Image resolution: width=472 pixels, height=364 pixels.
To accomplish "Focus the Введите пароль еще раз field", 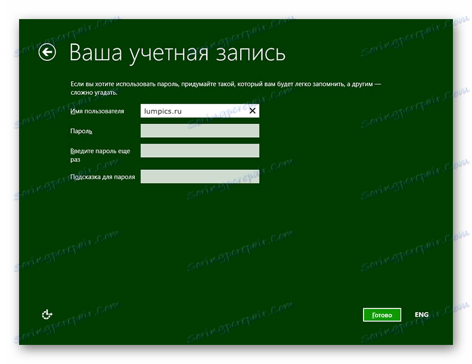I will (200, 150).
